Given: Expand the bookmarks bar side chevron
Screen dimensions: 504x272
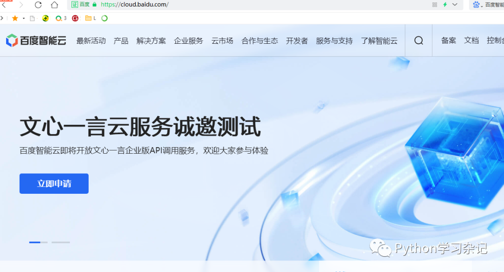Looking at the screenshot, I should point(2,18).
